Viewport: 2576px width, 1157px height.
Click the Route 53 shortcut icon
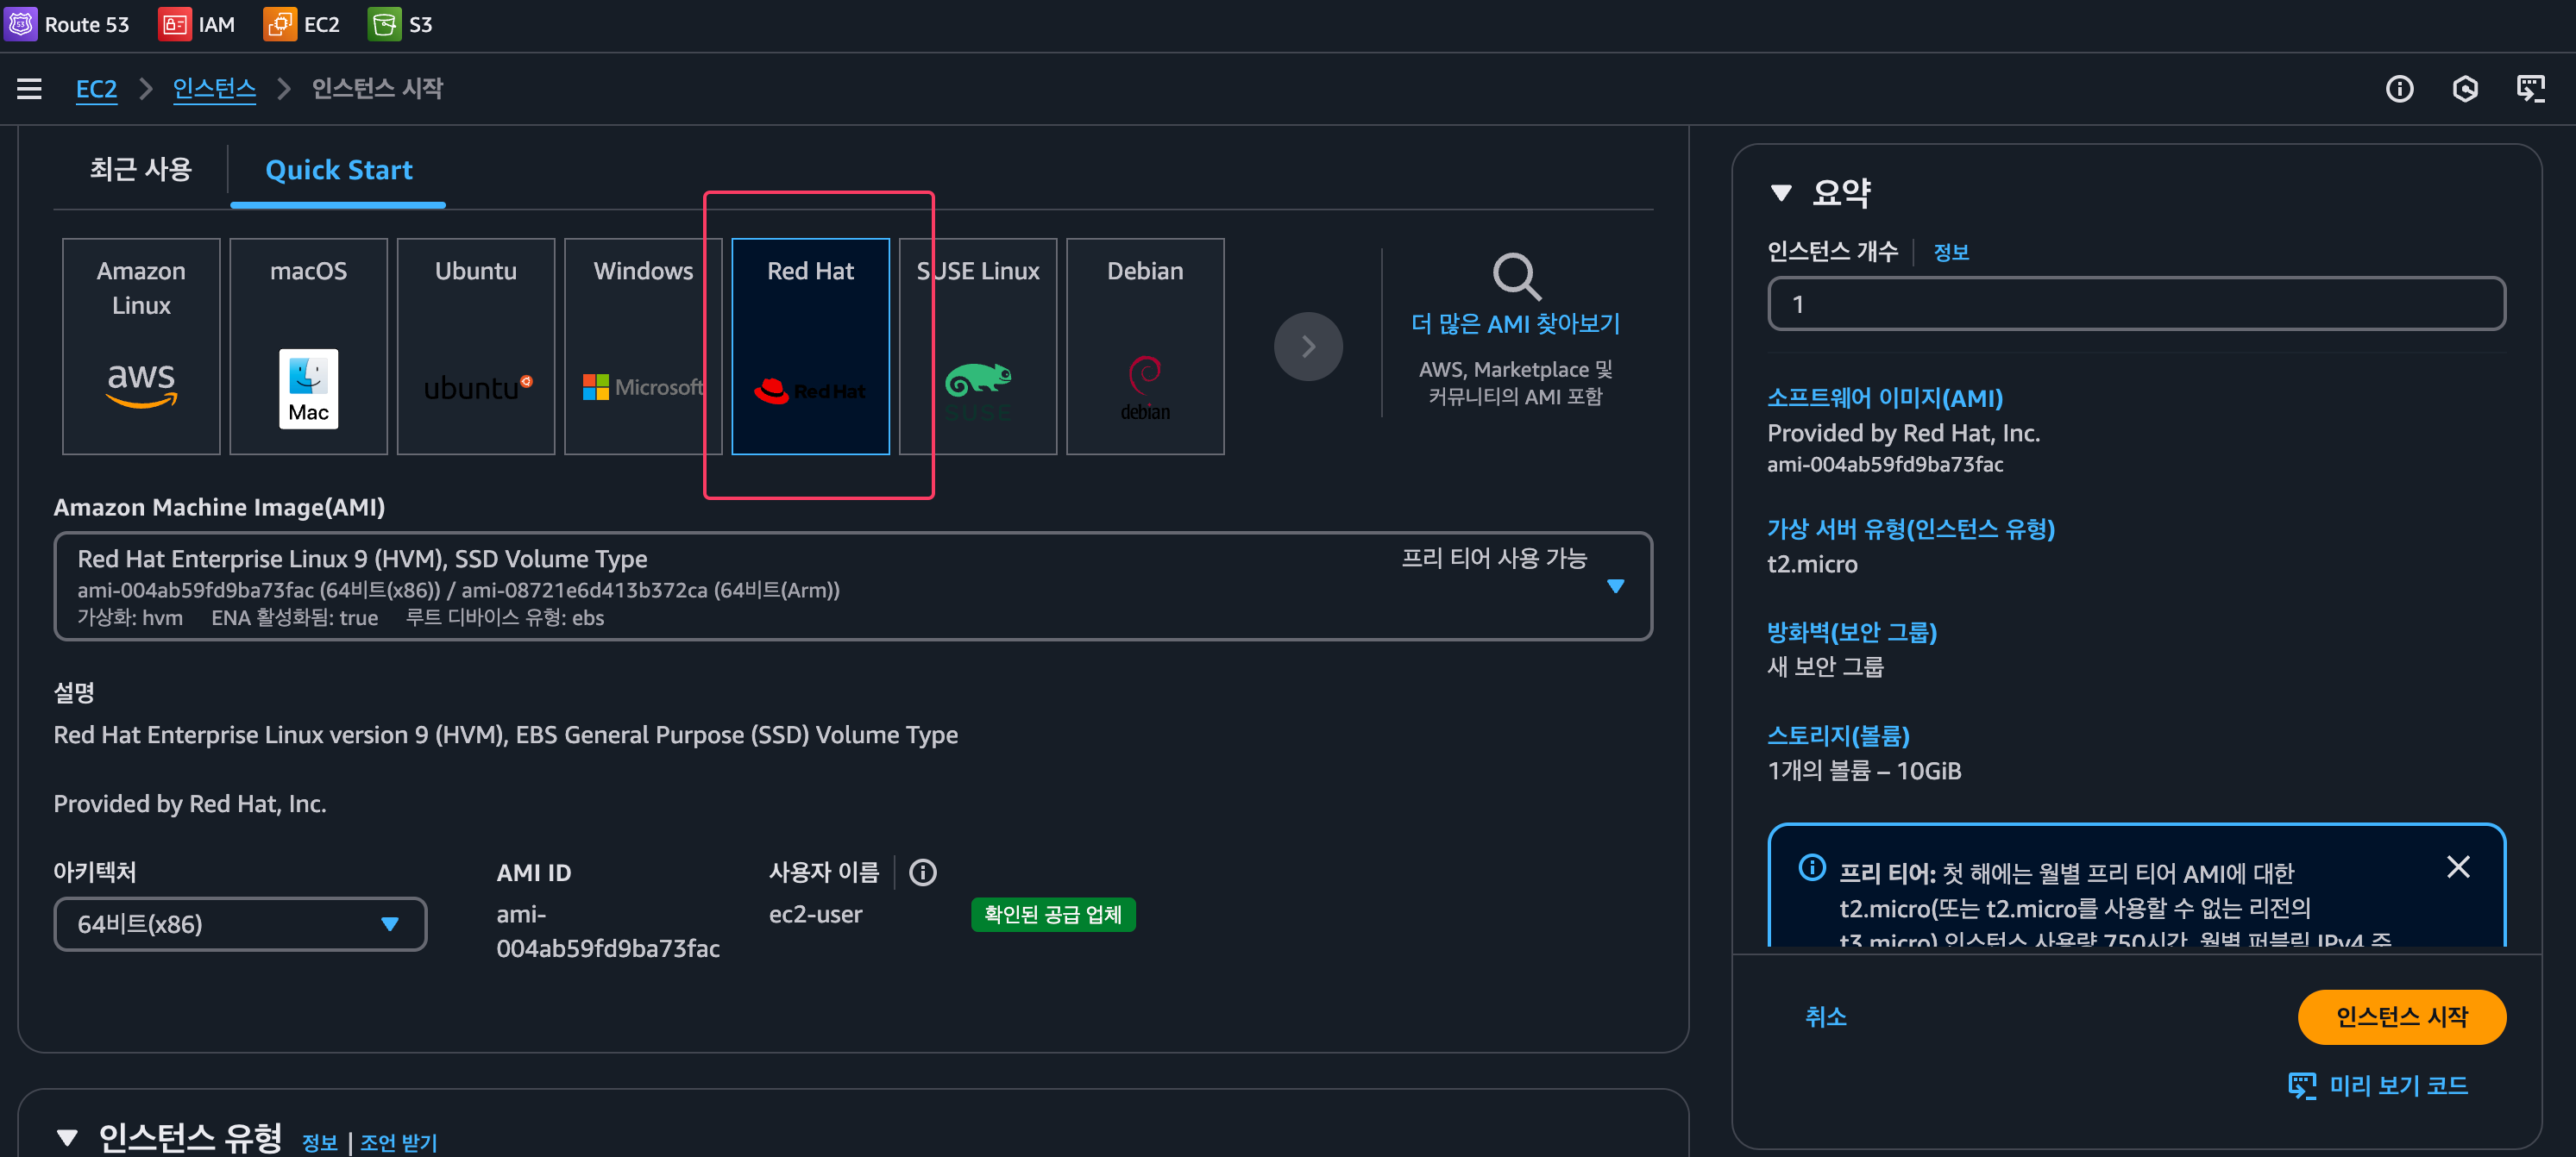(21, 24)
